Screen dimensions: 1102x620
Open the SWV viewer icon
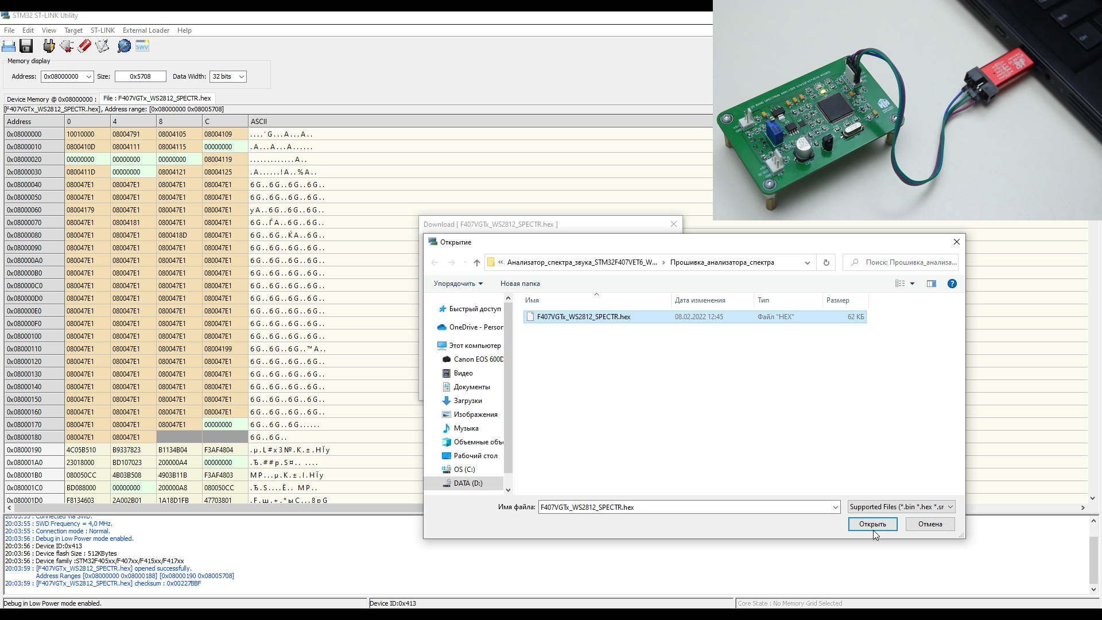142,46
